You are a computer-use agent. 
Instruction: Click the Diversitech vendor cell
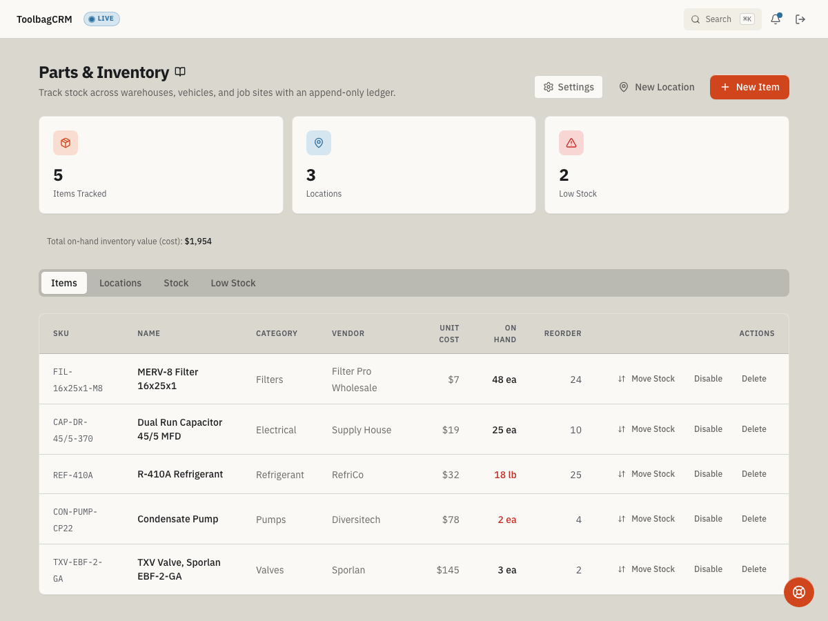(x=356, y=520)
